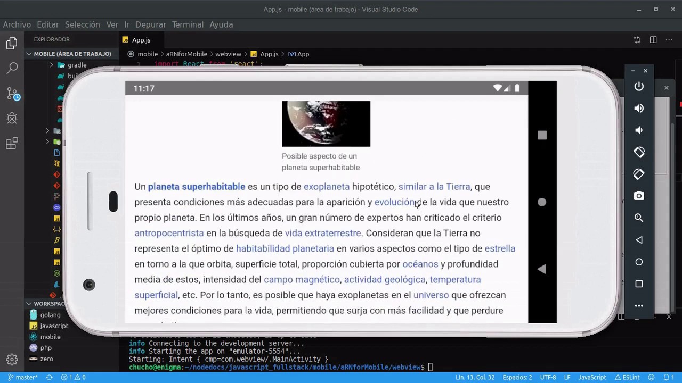Image resolution: width=682 pixels, height=383 pixels.
Task: Click LF line ending in status bar
Action: [x=567, y=377]
